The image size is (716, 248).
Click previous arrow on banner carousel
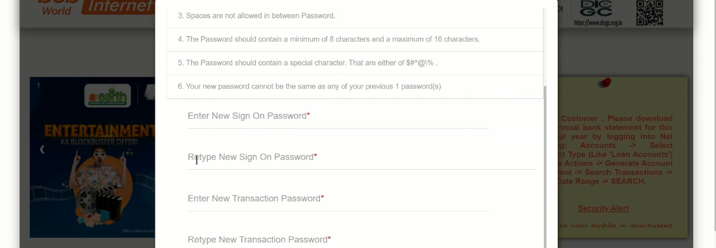pos(42,149)
